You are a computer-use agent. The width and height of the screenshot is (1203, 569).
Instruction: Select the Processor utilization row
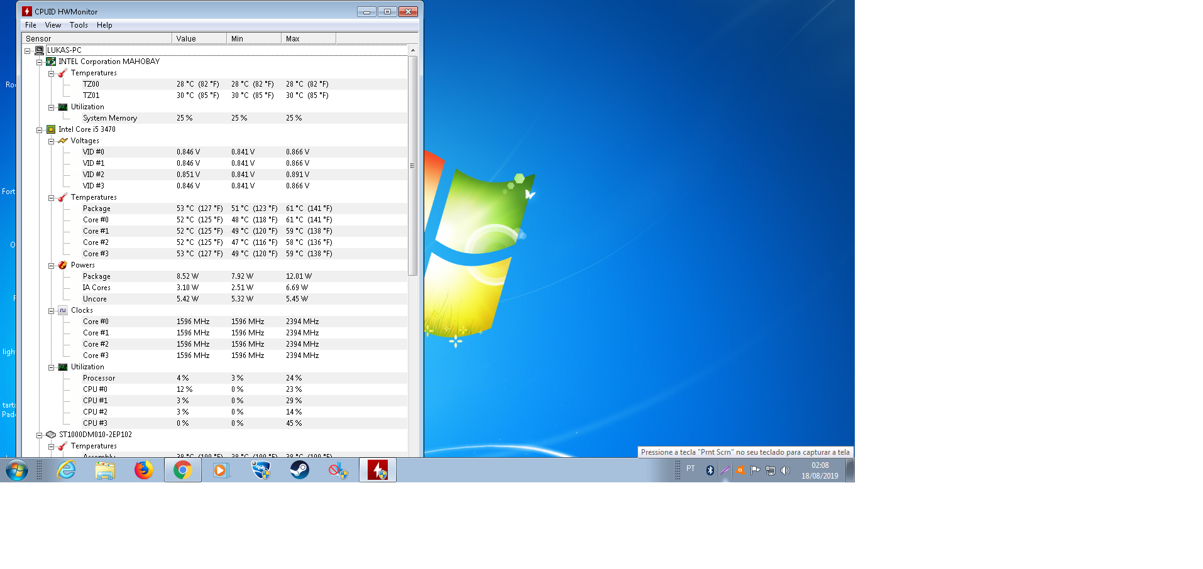coord(215,378)
